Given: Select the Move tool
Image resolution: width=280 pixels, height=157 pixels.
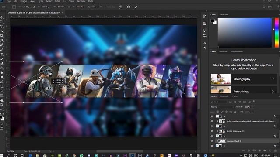Looking at the screenshot, I should [x=2, y=17].
